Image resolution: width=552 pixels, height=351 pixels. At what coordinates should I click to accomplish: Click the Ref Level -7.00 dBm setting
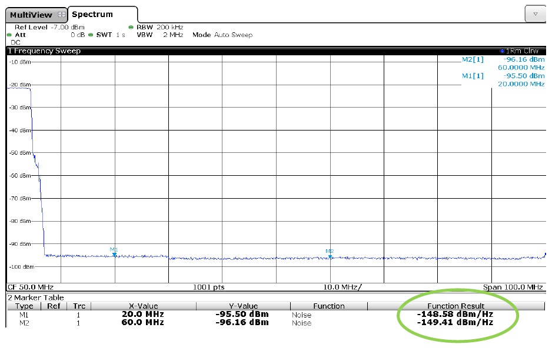[49, 27]
